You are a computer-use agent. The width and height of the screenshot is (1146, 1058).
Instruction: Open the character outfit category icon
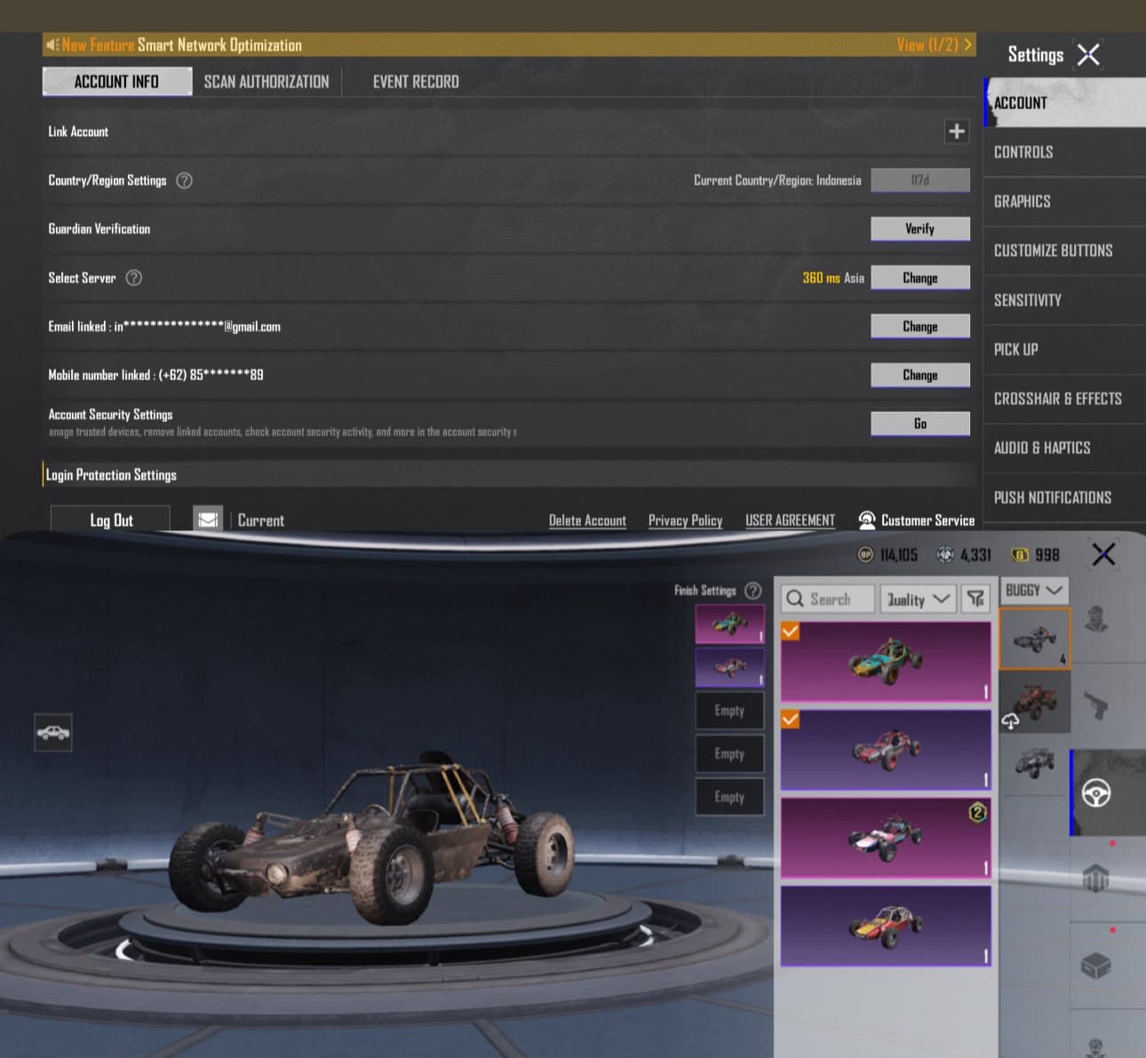1096,619
